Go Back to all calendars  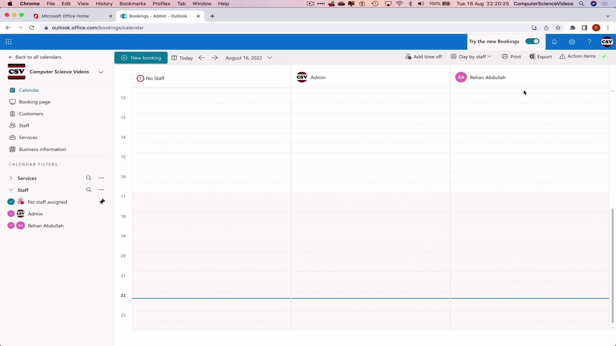[35, 57]
